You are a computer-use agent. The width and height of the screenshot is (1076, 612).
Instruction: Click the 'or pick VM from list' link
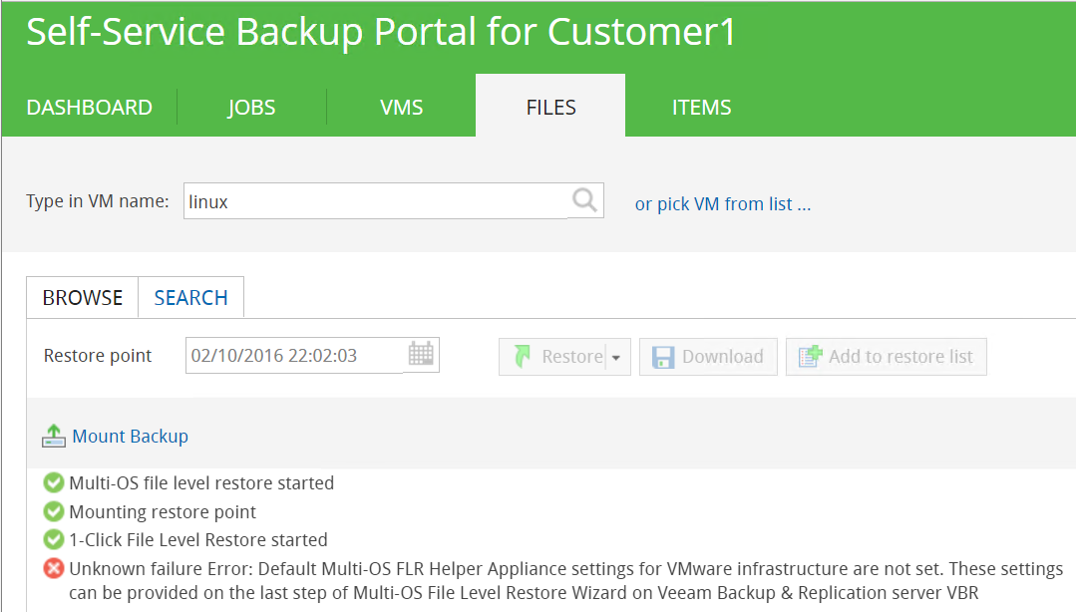(723, 204)
